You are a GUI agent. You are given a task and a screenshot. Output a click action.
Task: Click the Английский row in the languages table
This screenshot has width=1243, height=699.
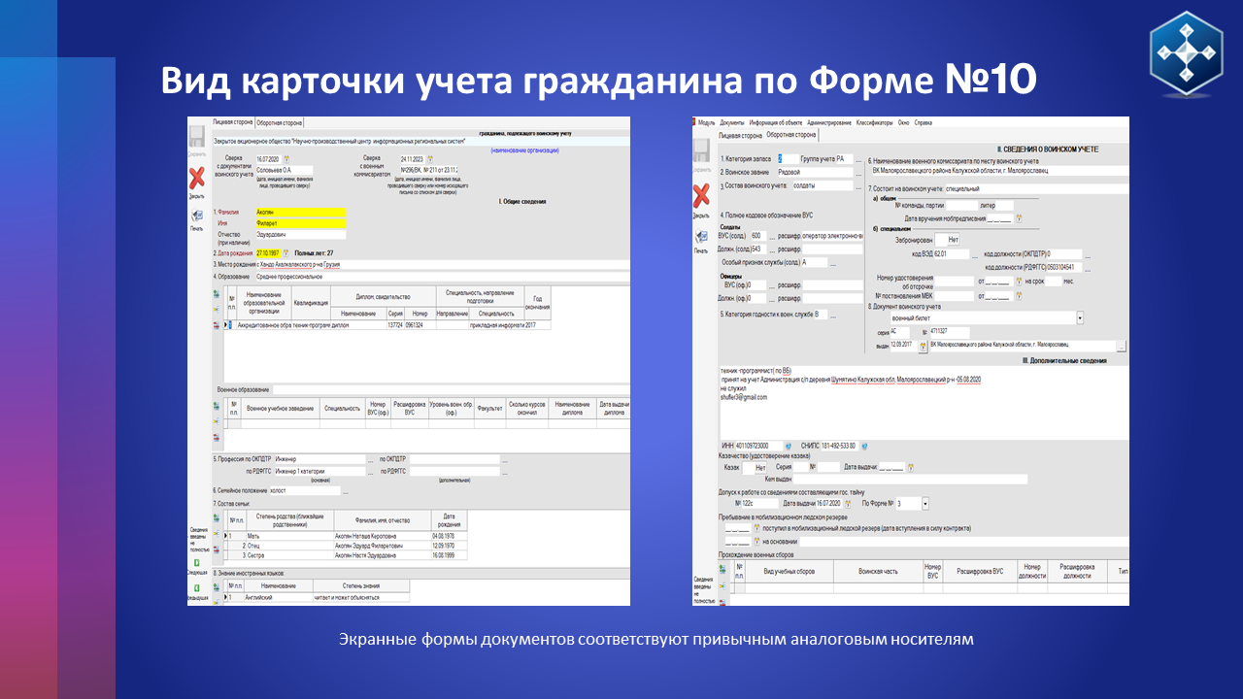click(x=317, y=598)
